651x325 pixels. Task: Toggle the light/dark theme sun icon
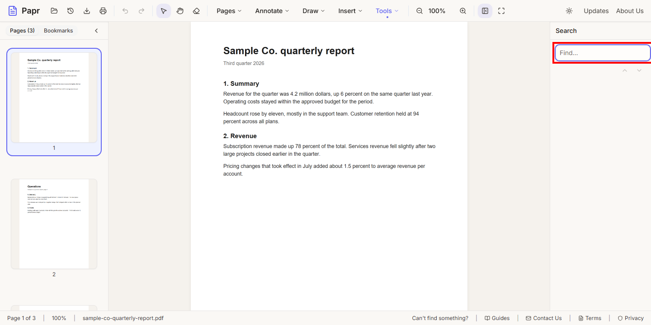[x=569, y=11]
